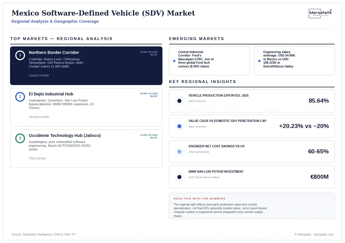Click bullet beside Central Industrial Corridor
This screenshot has height=243, width=345.
click(x=174, y=61)
